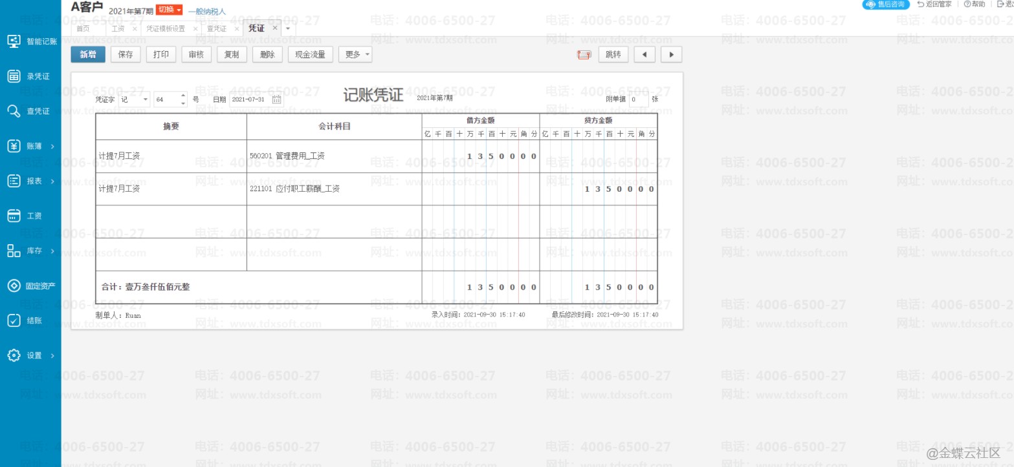The height and width of the screenshot is (467, 1014).
Task: Click account cell 560201 管理费用_工资
Action: click(x=334, y=156)
